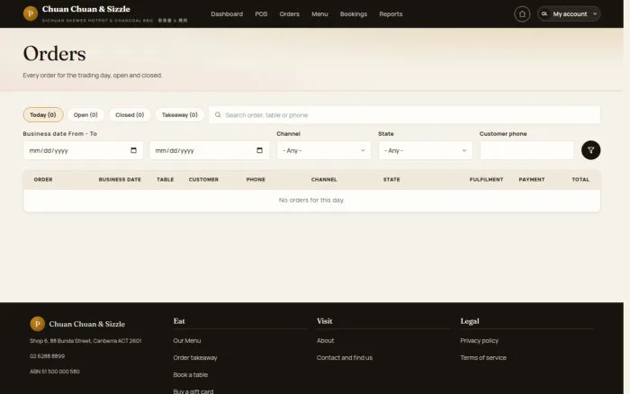Expand the State dropdown
Screen dimensions: 630x394
pos(426,150)
